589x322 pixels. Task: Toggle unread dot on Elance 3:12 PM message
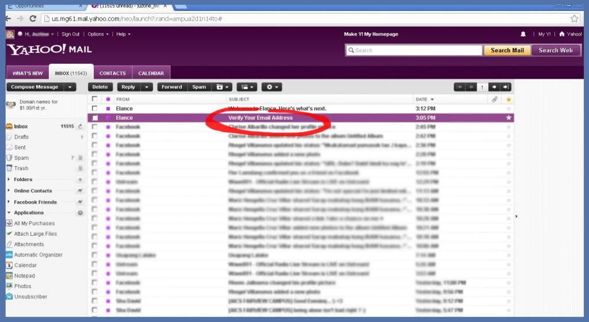pyautogui.click(x=108, y=109)
